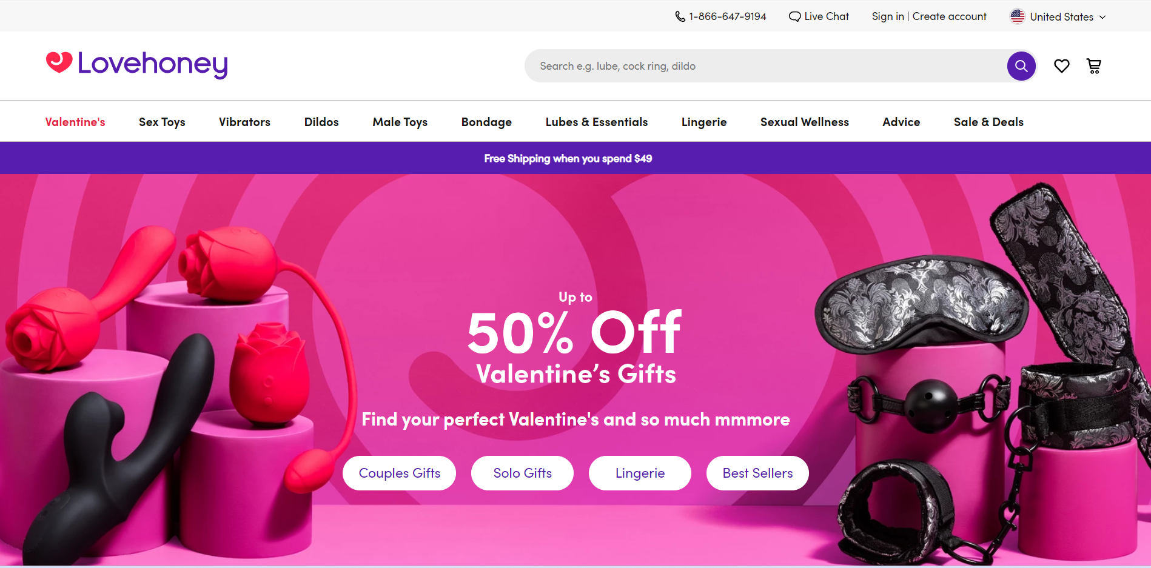Open the shopping cart icon
Image resolution: width=1151 pixels, height=568 pixels.
(1094, 66)
